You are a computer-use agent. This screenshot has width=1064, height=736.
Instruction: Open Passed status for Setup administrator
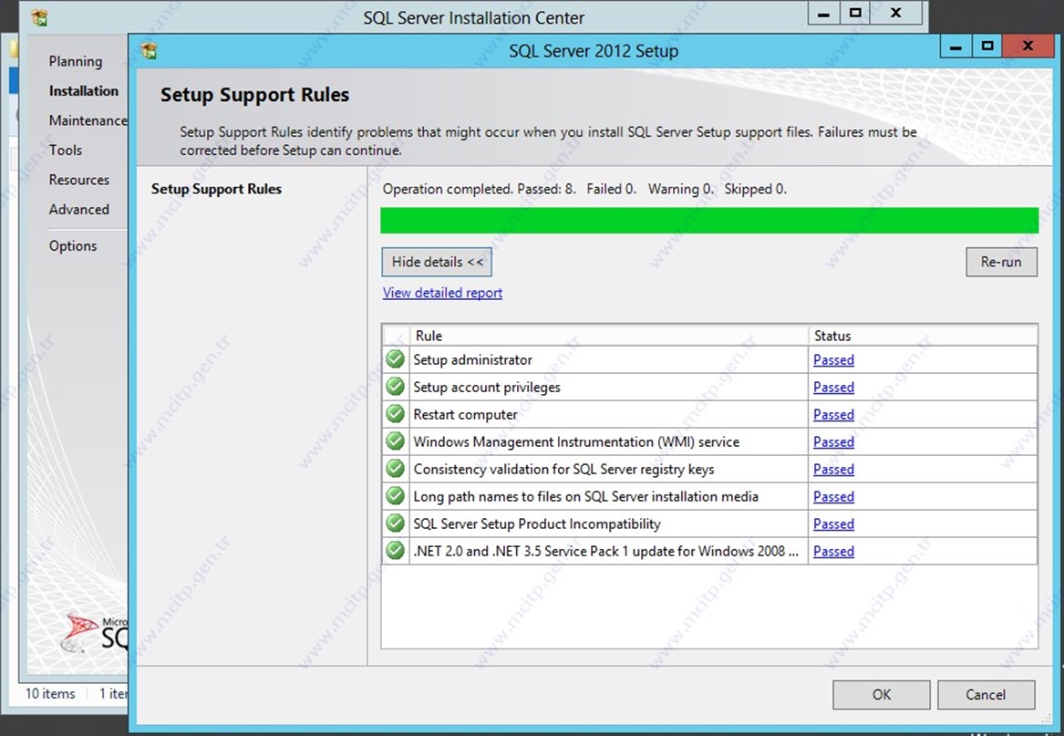[833, 360]
